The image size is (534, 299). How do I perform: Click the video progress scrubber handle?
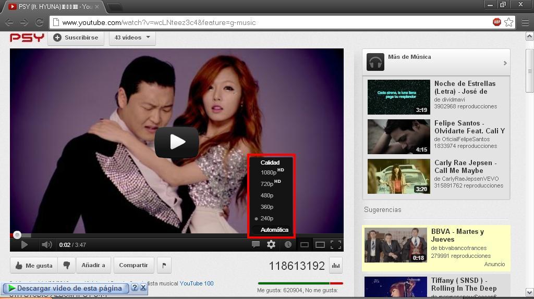17,235
